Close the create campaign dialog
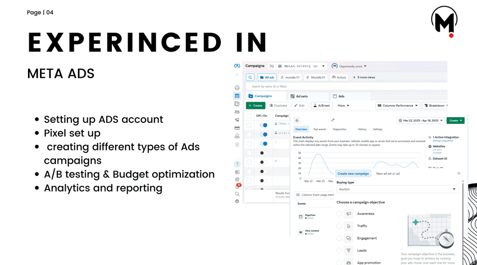The image size is (477, 265). (459, 173)
